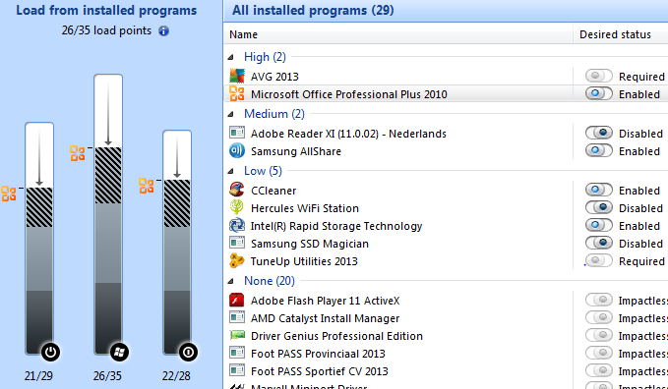Click 'Load from installed programs' heading
The image size is (668, 389).
106,10
